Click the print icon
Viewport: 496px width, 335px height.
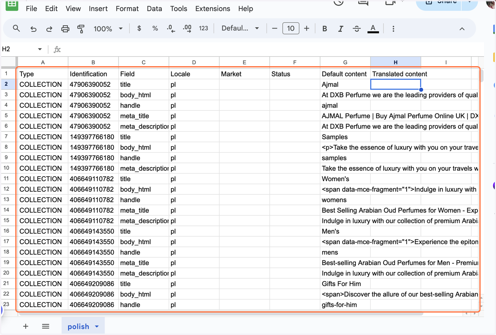pyautogui.click(x=65, y=29)
